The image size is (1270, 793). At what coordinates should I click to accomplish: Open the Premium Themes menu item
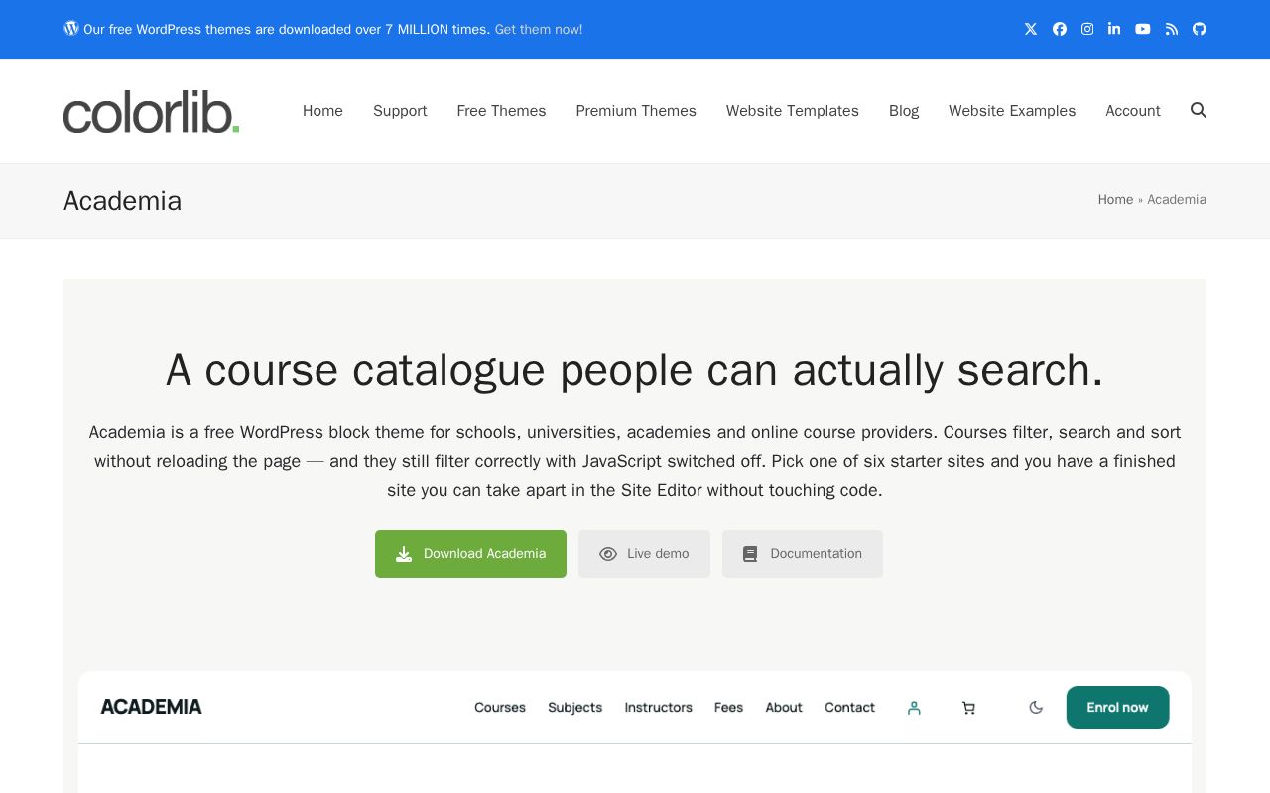[x=636, y=111]
